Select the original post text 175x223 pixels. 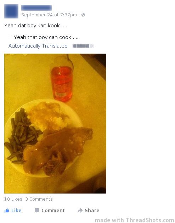[36, 26]
